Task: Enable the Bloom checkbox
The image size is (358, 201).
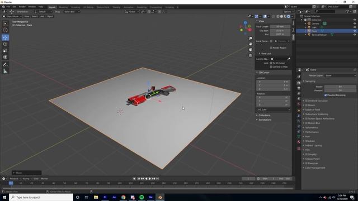Action: (x=307, y=106)
